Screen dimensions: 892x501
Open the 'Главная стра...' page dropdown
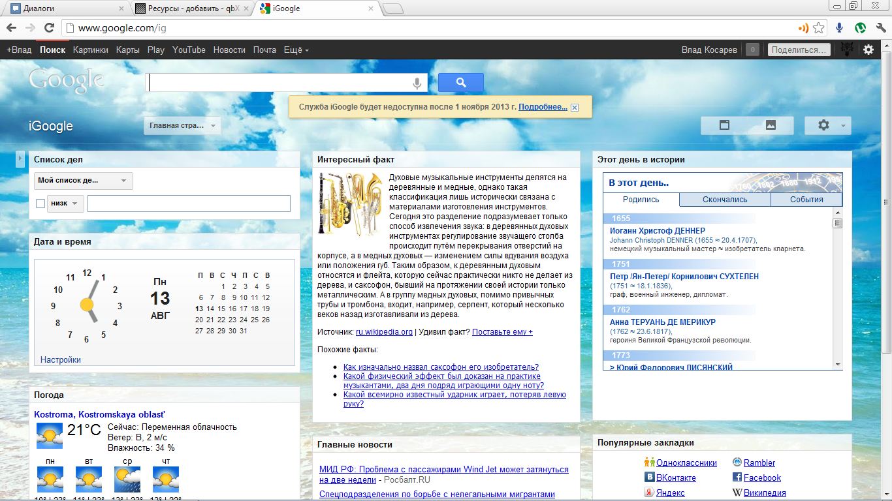(x=182, y=126)
